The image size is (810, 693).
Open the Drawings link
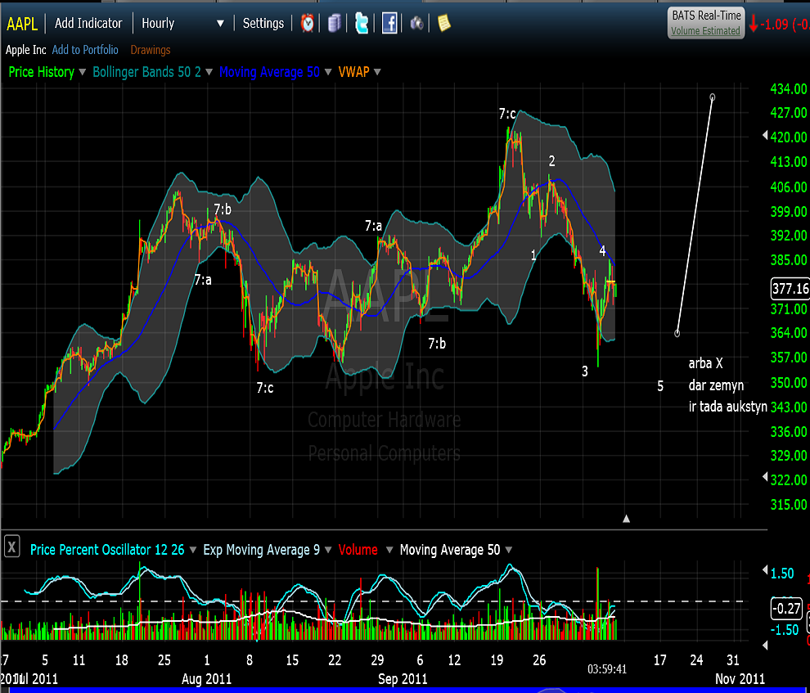151,50
